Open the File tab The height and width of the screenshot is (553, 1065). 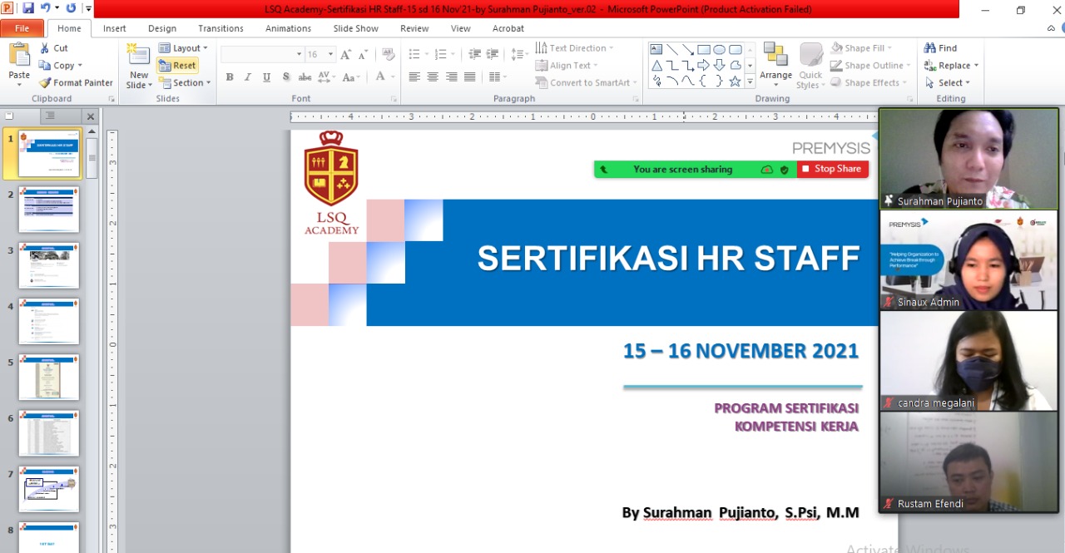click(22, 28)
